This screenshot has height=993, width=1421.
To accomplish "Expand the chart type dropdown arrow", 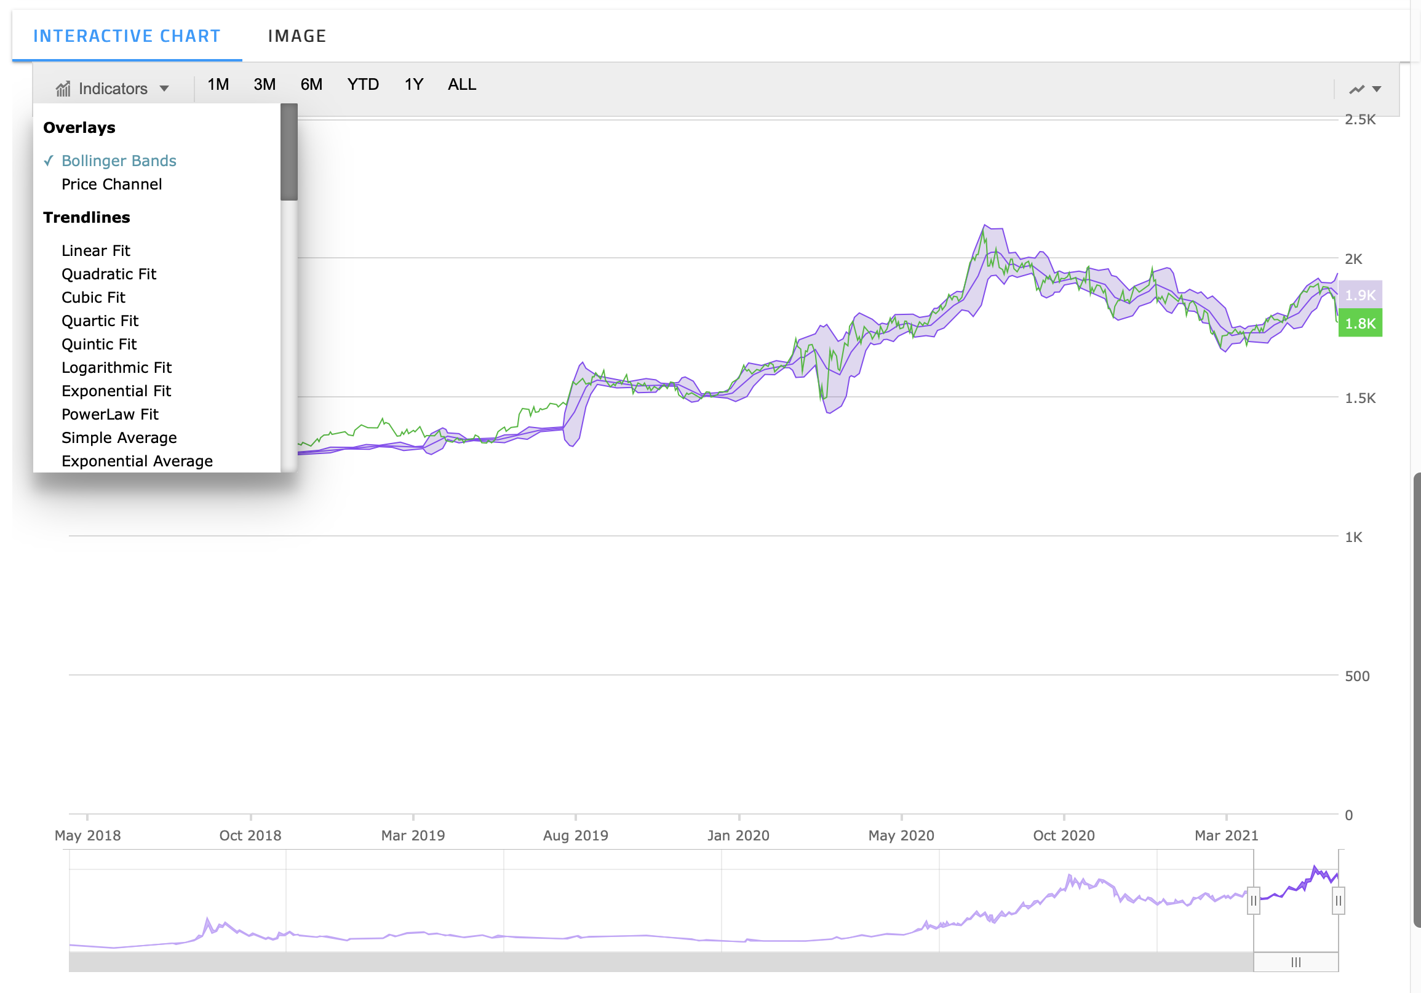I will coord(1377,89).
